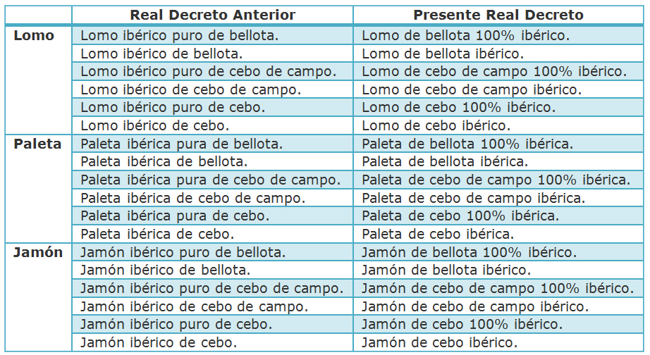This screenshot has height=355, width=650.
Task: Click cell "Jamón de bellota 100% ibérico."
Action: [470, 252]
